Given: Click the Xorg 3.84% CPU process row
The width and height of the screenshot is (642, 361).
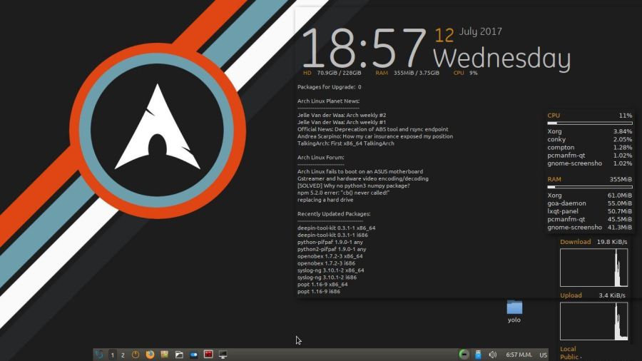Looking at the screenshot, I should tap(590, 131).
